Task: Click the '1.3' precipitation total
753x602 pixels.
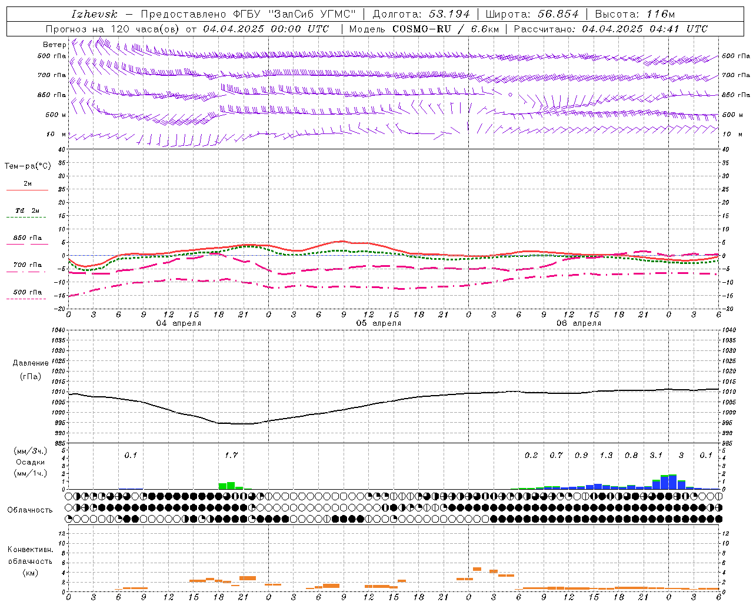Action: tap(606, 455)
